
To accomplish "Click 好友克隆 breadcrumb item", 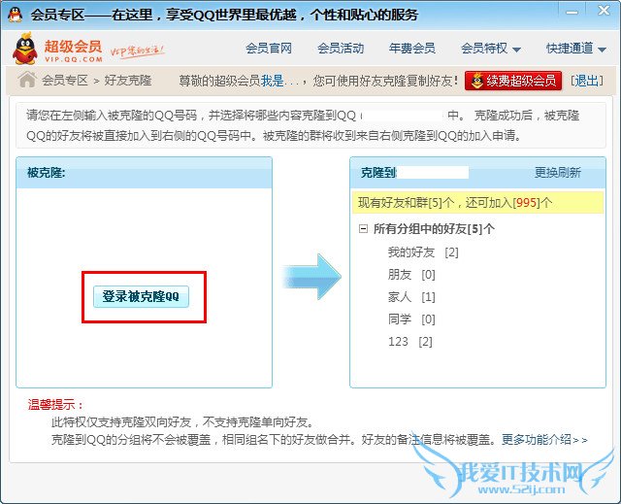I will pos(128,81).
